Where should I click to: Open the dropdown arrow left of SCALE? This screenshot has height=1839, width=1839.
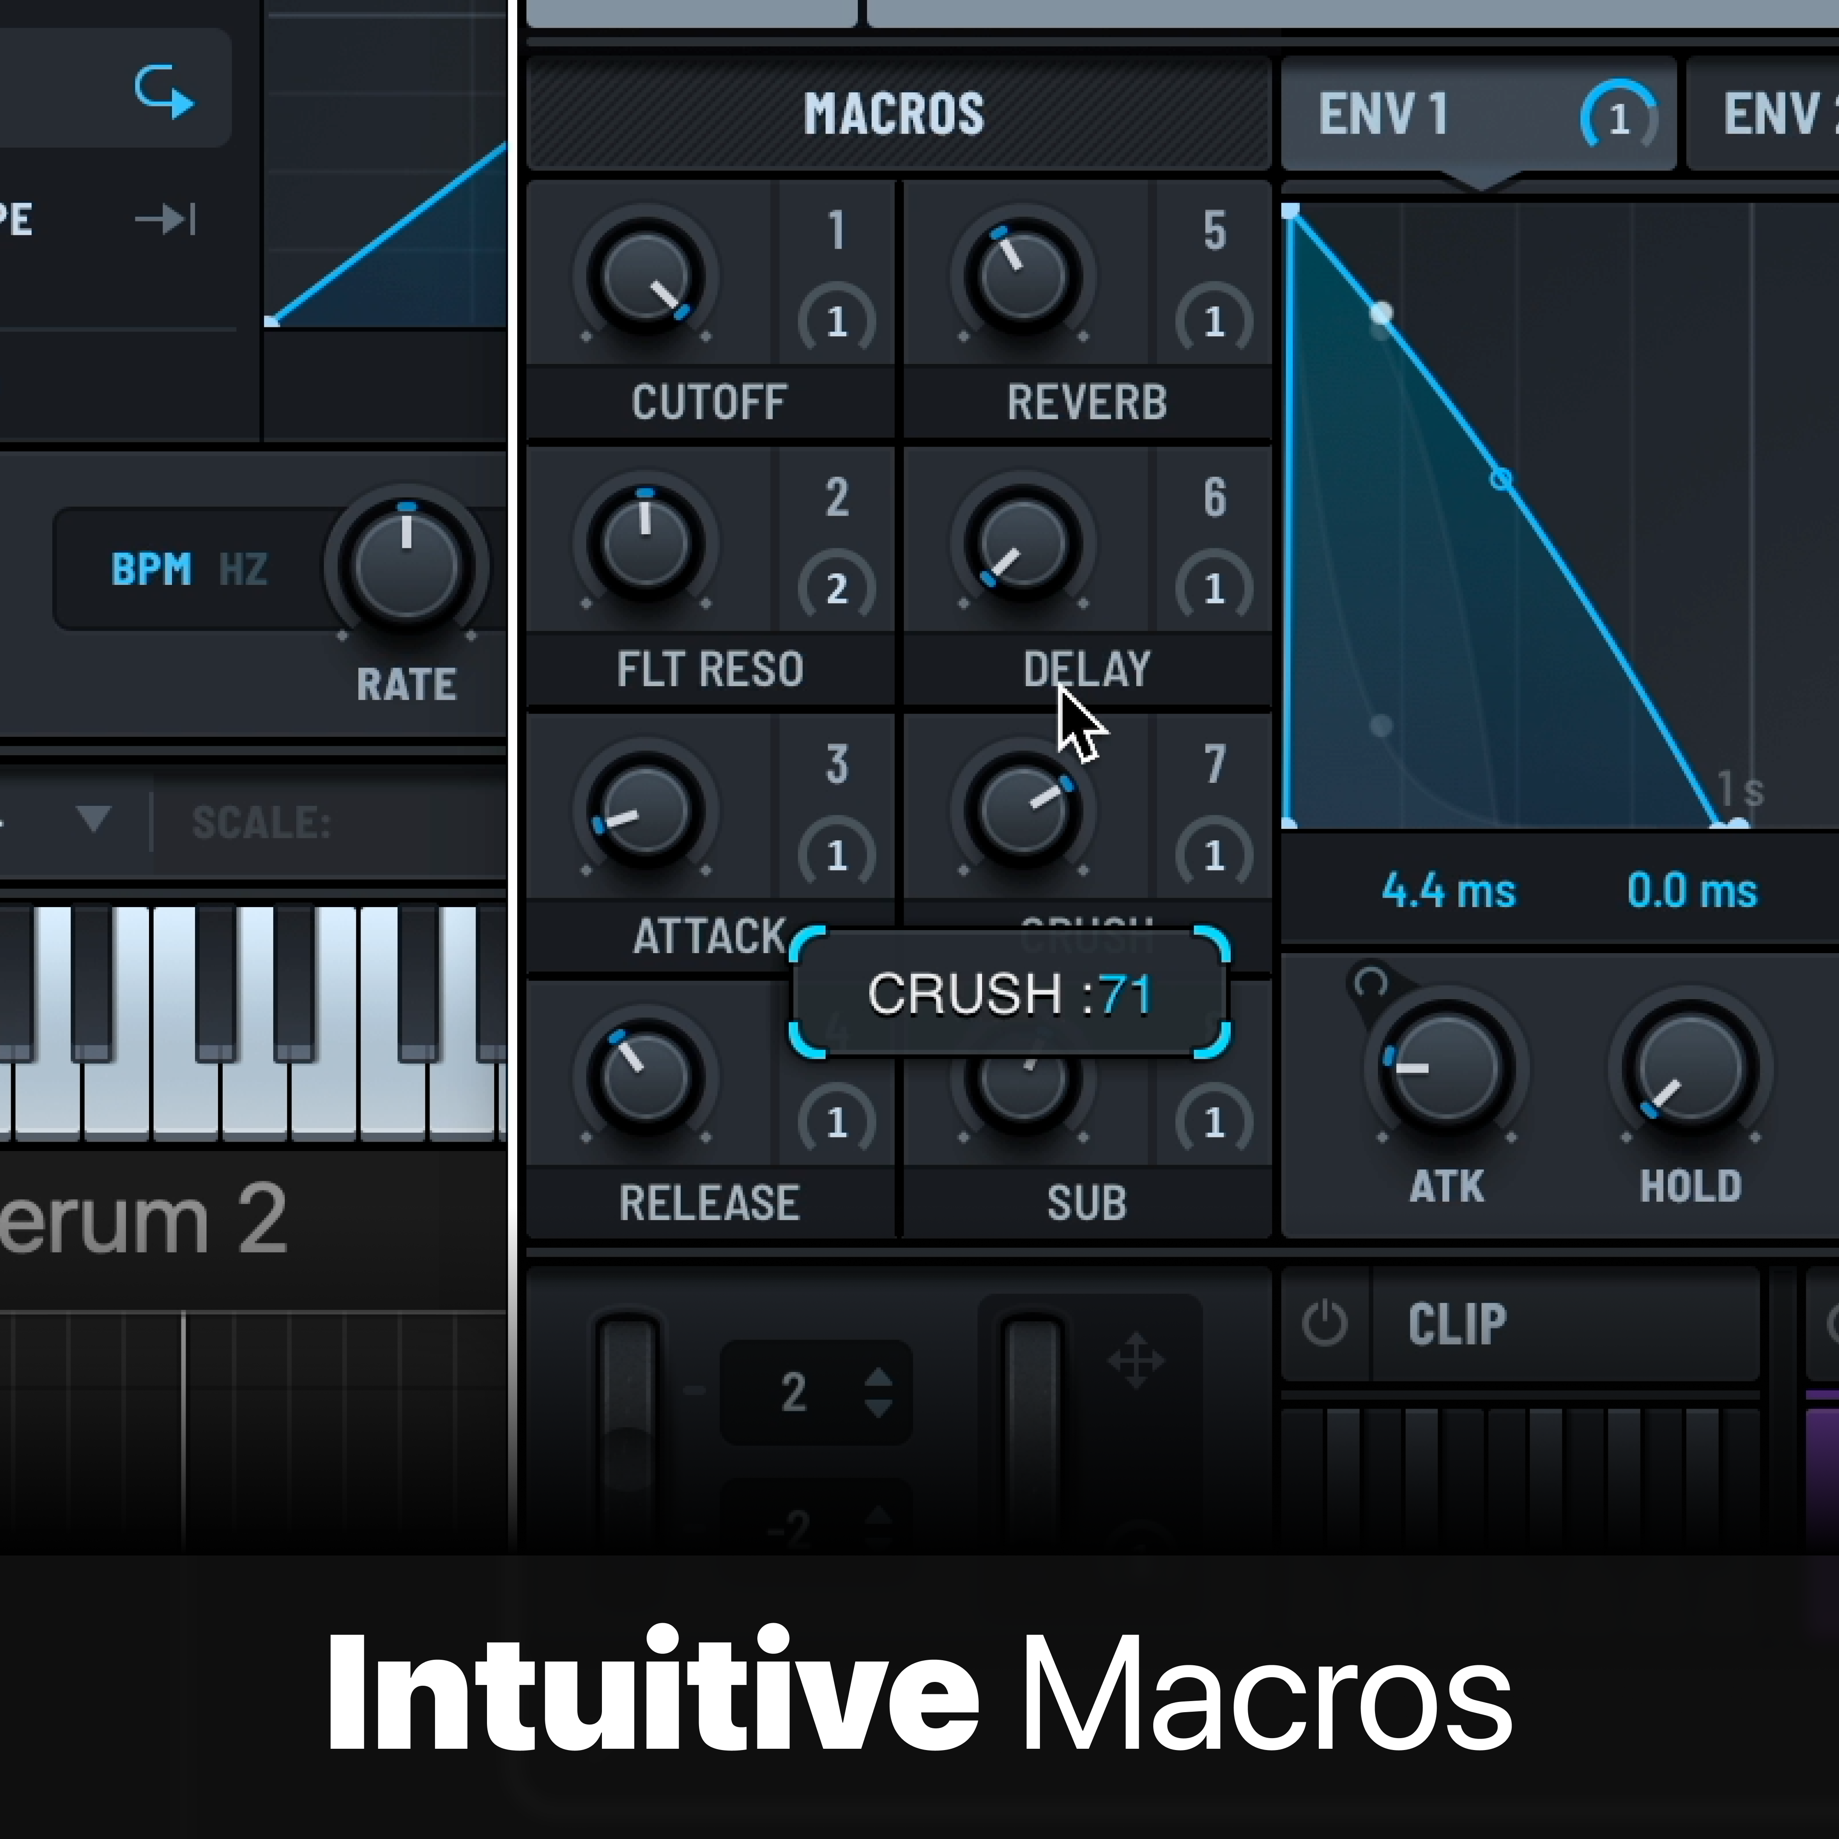[93, 819]
